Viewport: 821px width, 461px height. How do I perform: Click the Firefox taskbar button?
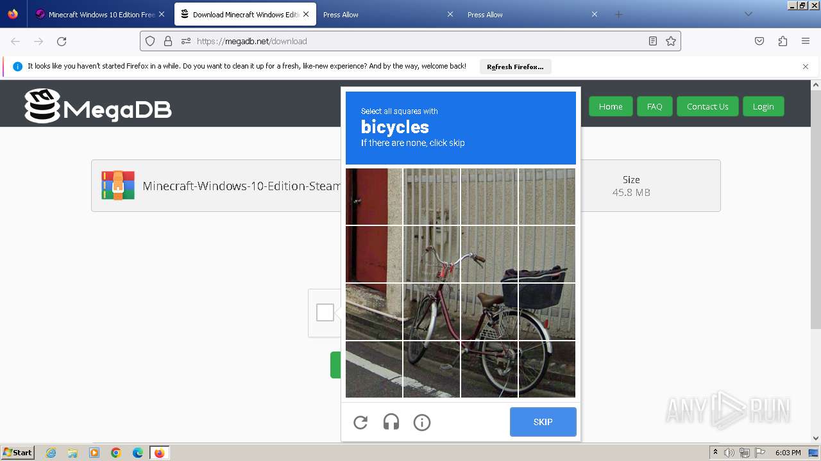coord(159,453)
